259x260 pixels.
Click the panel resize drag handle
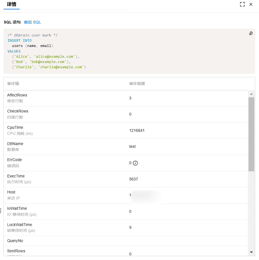click(1, 211)
